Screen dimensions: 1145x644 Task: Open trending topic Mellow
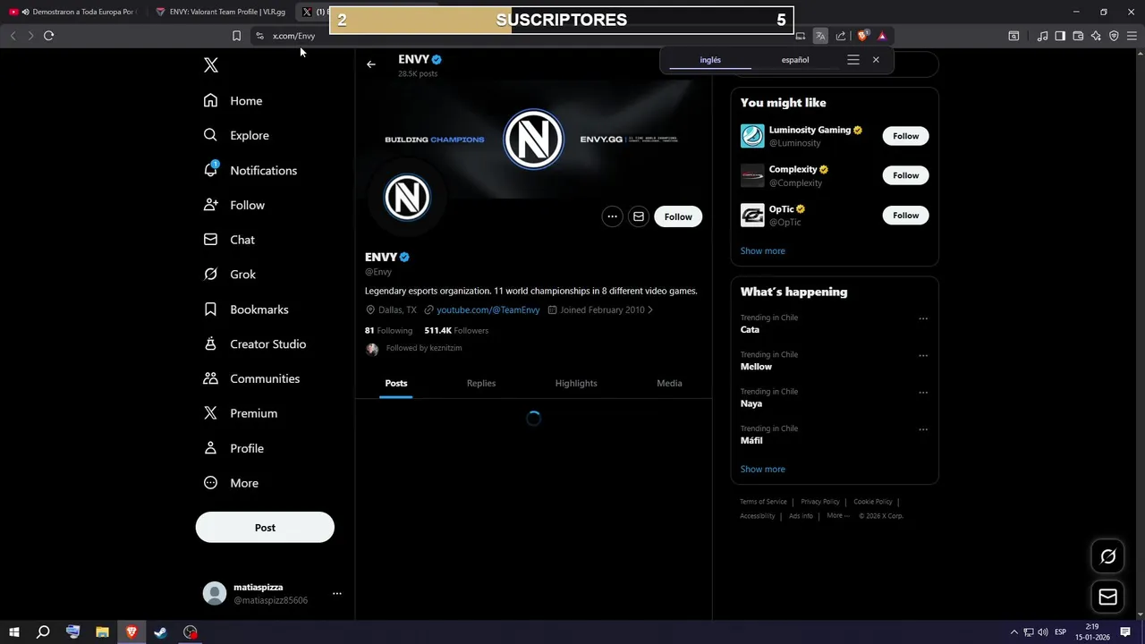point(756,367)
